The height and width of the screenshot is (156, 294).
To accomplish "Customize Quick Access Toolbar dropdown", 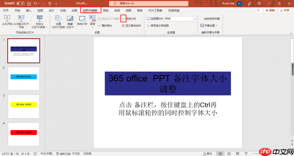I will point(56,3).
